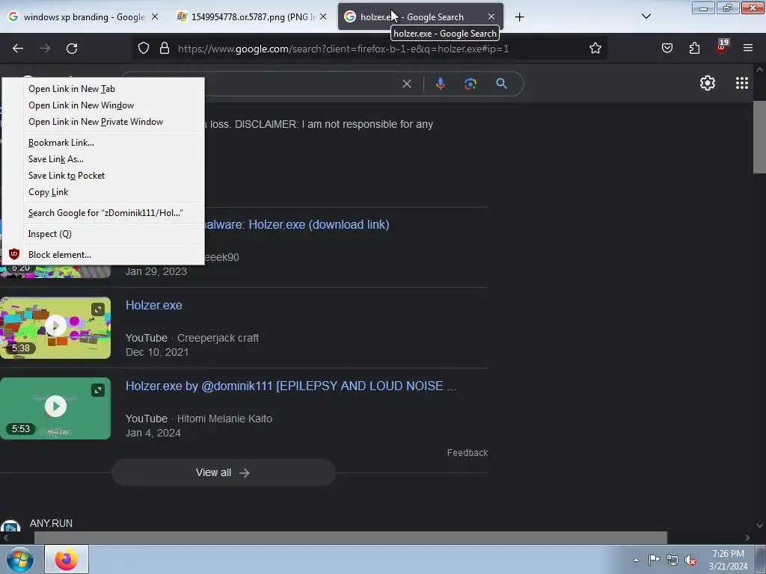Save page to Pocket icon
766x574 pixels.
point(667,49)
